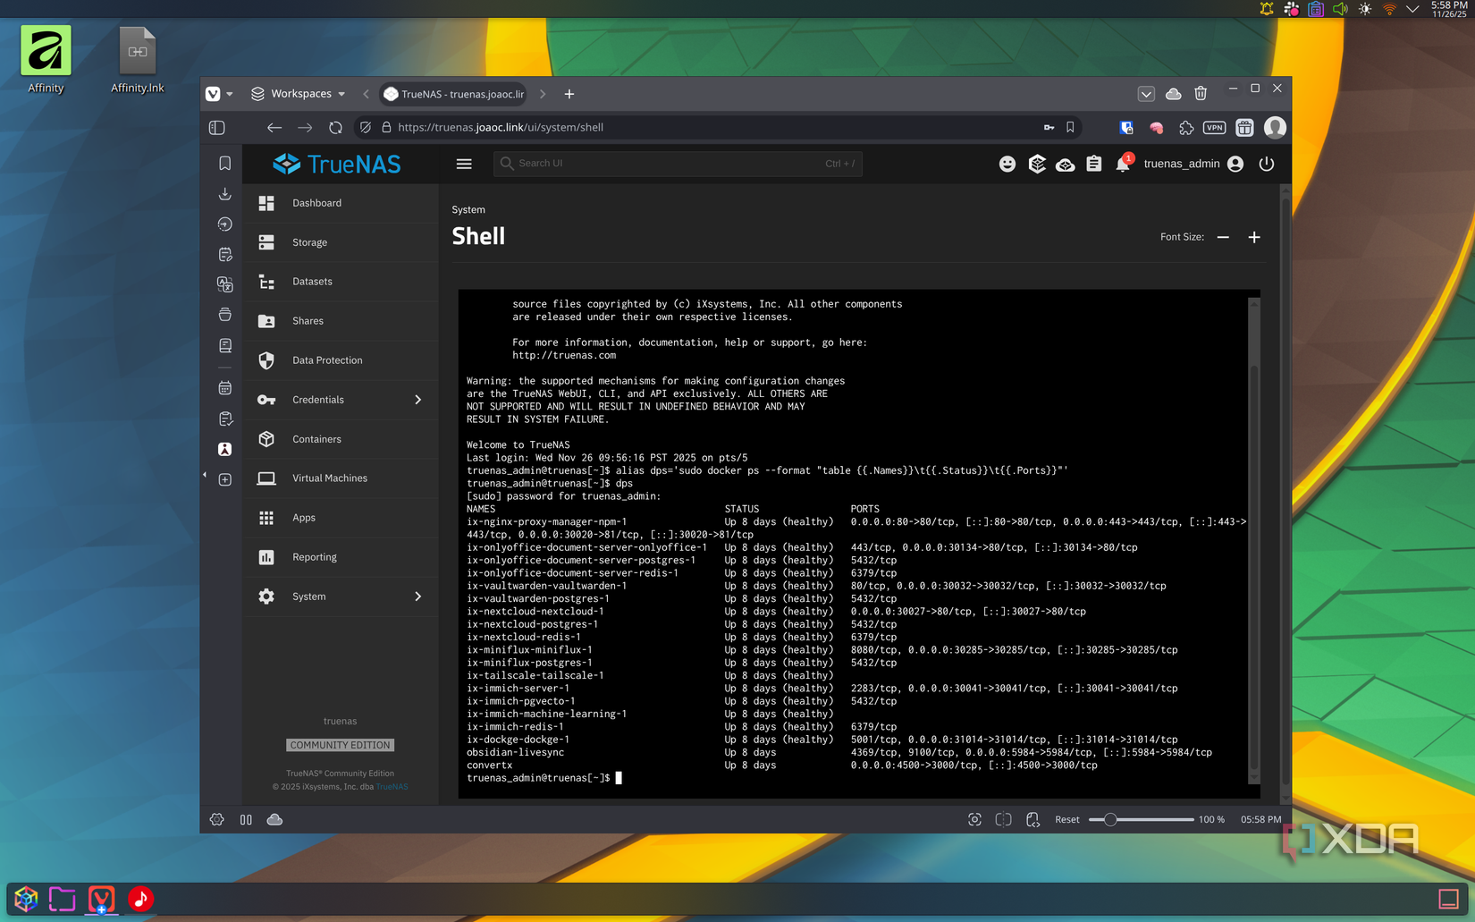Toggle break mode with the pause button

(246, 819)
